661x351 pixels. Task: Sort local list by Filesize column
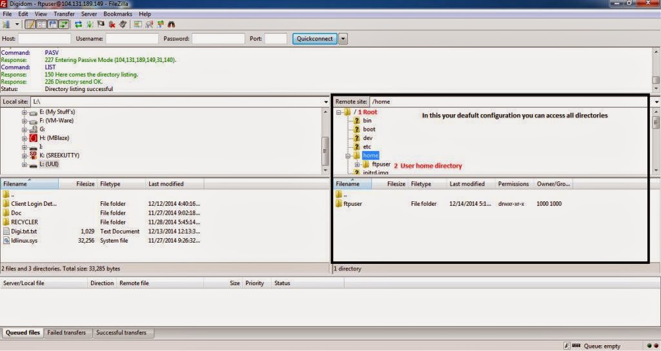(x=78, y=184)
